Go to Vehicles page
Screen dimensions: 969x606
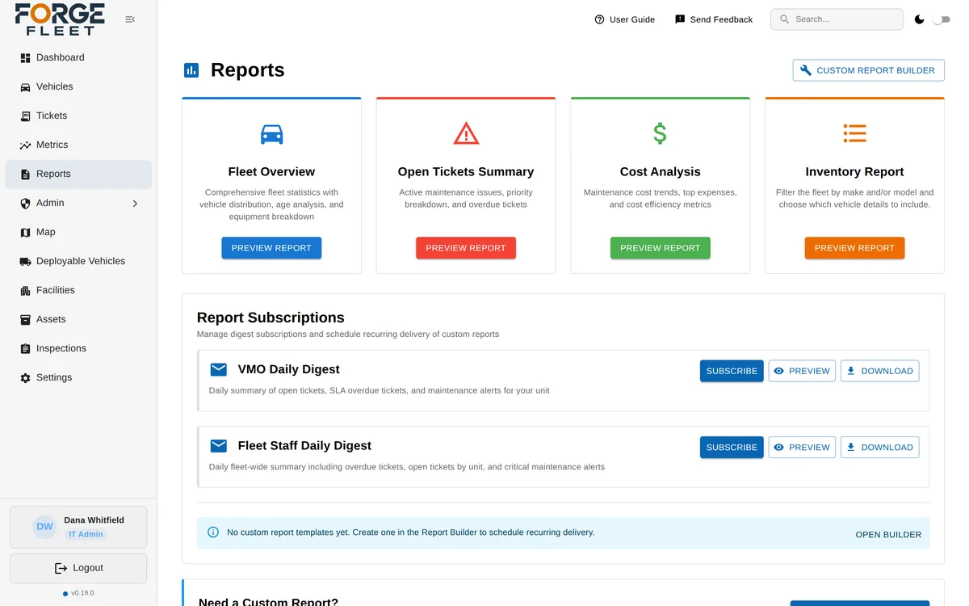pos(78,86)
